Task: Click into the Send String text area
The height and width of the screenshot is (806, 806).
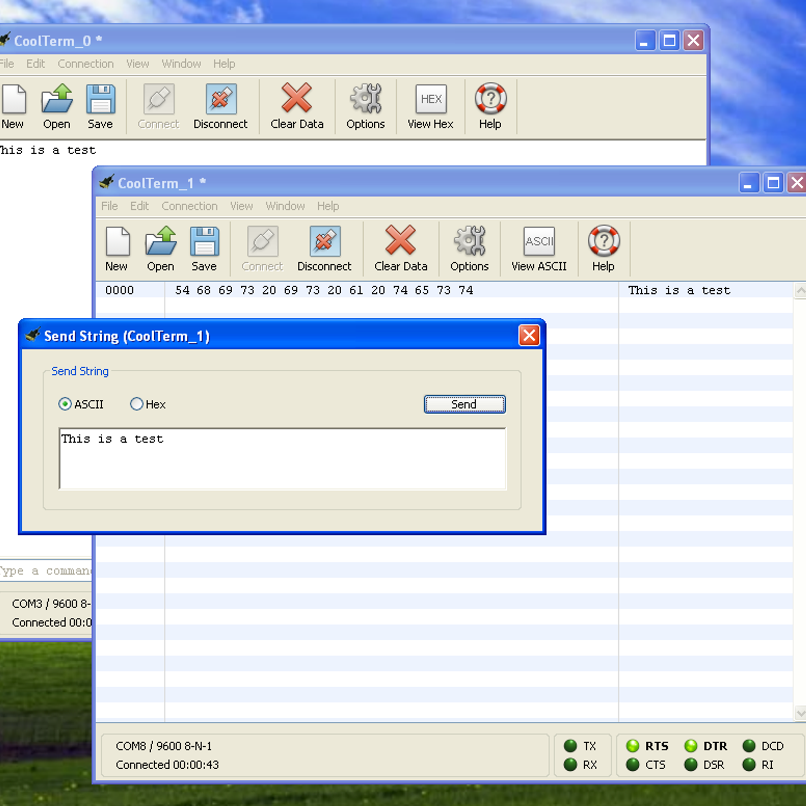Action: point(283,459)
